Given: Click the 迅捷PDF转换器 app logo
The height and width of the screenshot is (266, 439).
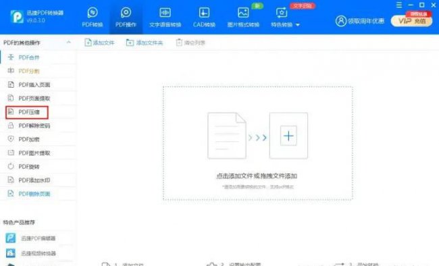Looking at the screenshot, I should [x=17, y=16].
